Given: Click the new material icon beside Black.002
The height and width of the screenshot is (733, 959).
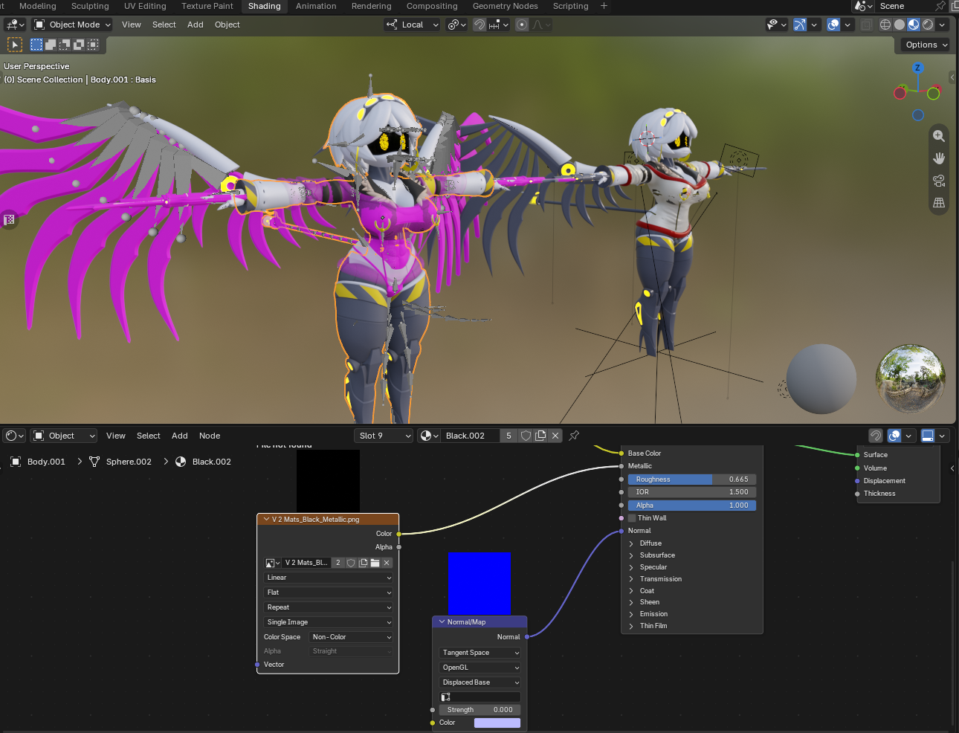Looking at the screenshot, I should pos(540,436).
